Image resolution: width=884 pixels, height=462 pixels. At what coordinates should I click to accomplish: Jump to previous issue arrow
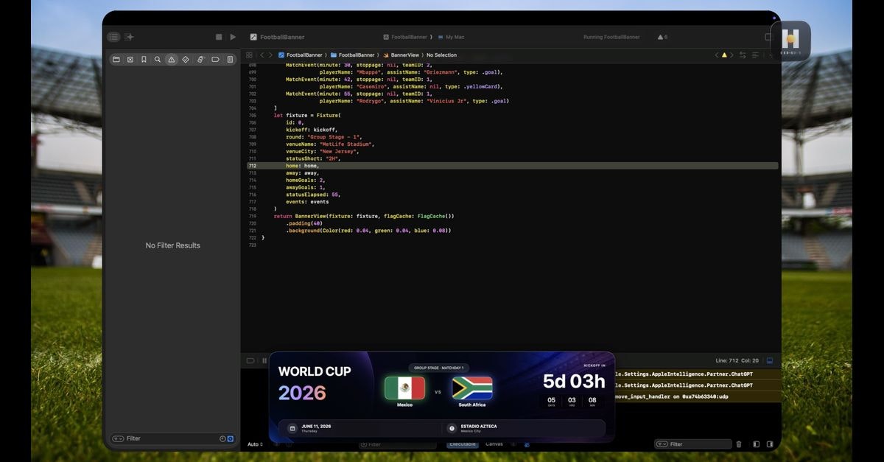point(717,55)
